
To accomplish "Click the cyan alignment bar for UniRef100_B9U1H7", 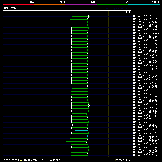I will tap(82, 131).
